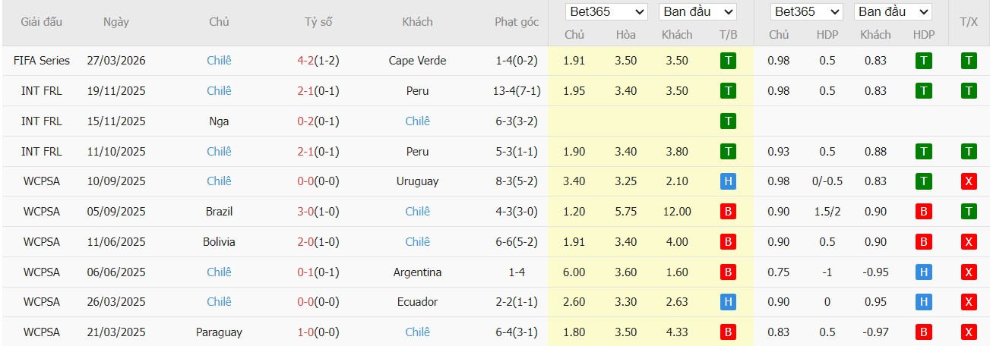Open Chilê team link in 27/03/2026 row
Screen dimensions: 990x346
coord(219,61)
